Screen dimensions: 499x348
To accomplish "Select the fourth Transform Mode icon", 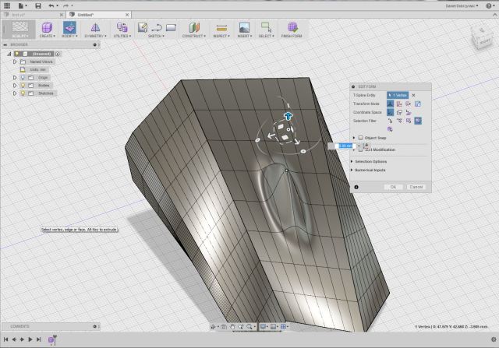I will point(418,104).
